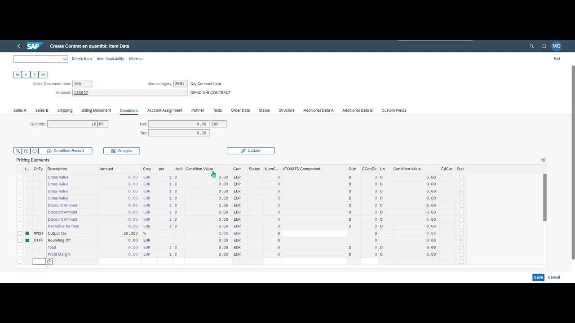The height and width of the screenshot is (323, 575).
Task: Open the command field dropdown
Action: (x=65, y=59)
